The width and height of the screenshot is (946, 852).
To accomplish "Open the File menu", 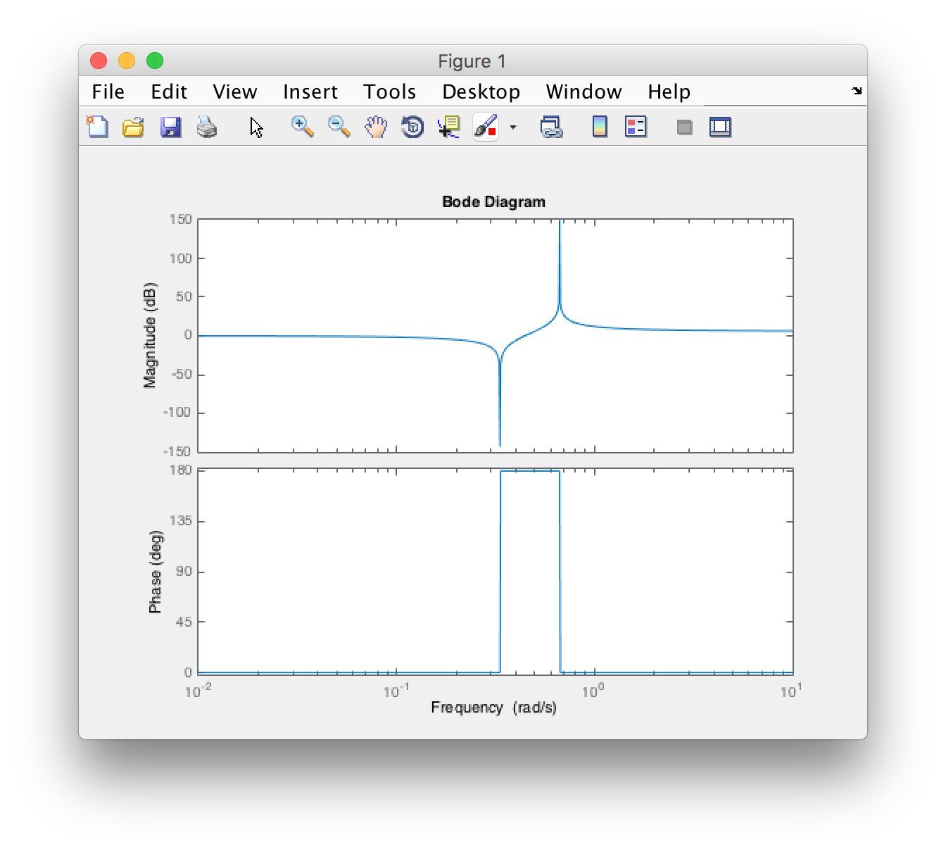I will [108, 92].
